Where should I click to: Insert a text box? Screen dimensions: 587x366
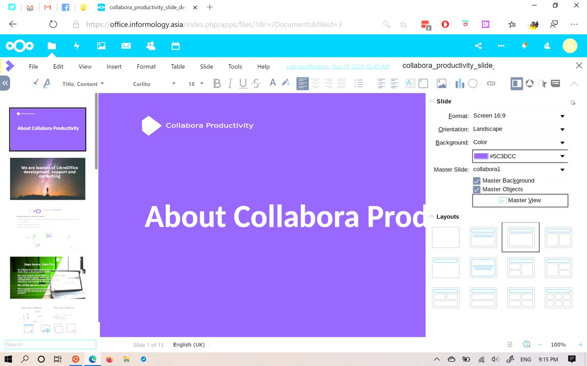410,83
